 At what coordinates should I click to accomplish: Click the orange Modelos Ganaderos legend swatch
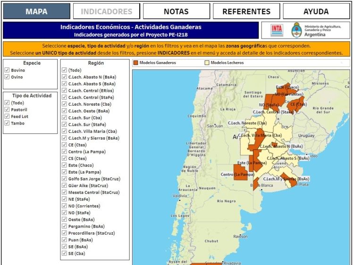[x=136, y=62]
